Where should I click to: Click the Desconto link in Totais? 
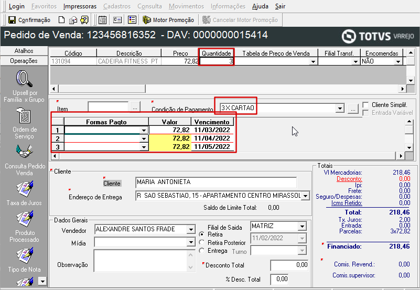(x=349, y=179)
